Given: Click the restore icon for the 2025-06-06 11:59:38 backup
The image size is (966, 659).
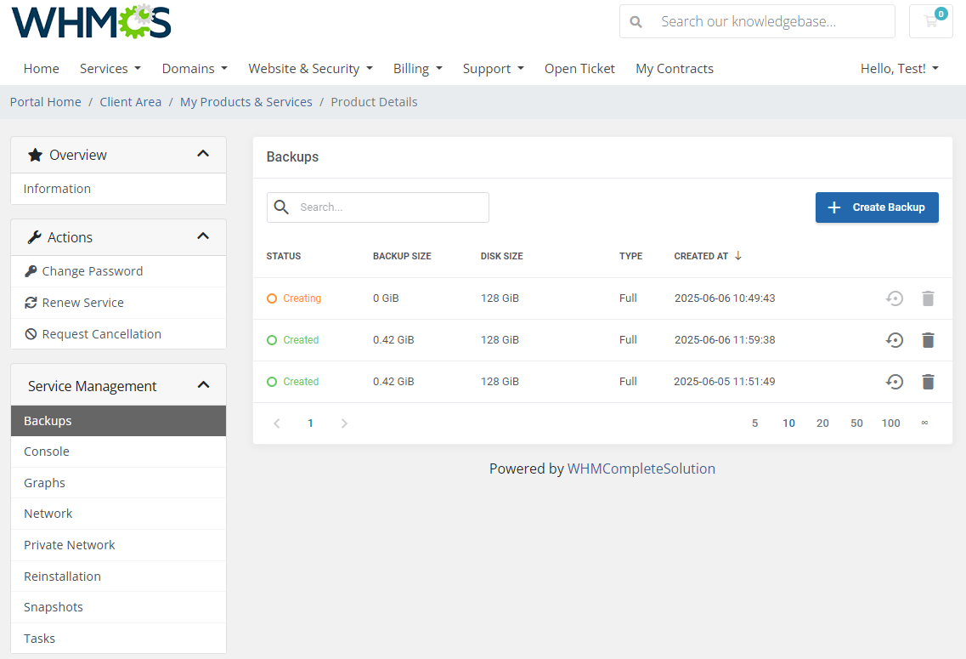Looking at the screenshot, I should tap(894, 340).
